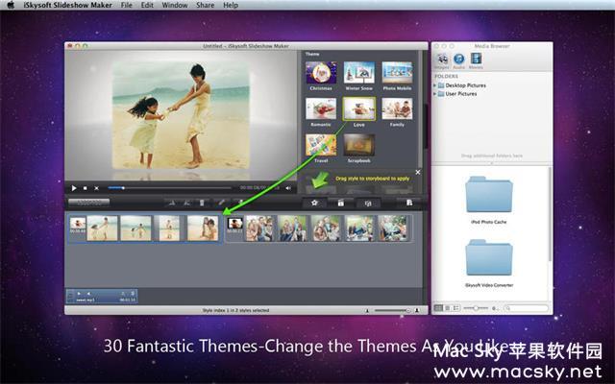
Task: Switch Media Browser to list view
Action: pyautogui.click(x=447, y=308)
